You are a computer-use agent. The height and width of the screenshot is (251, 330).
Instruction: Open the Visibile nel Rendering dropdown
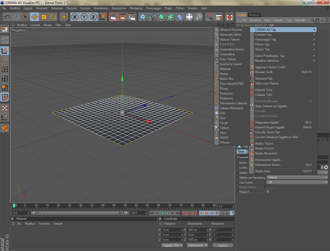[x=297, y=178]
